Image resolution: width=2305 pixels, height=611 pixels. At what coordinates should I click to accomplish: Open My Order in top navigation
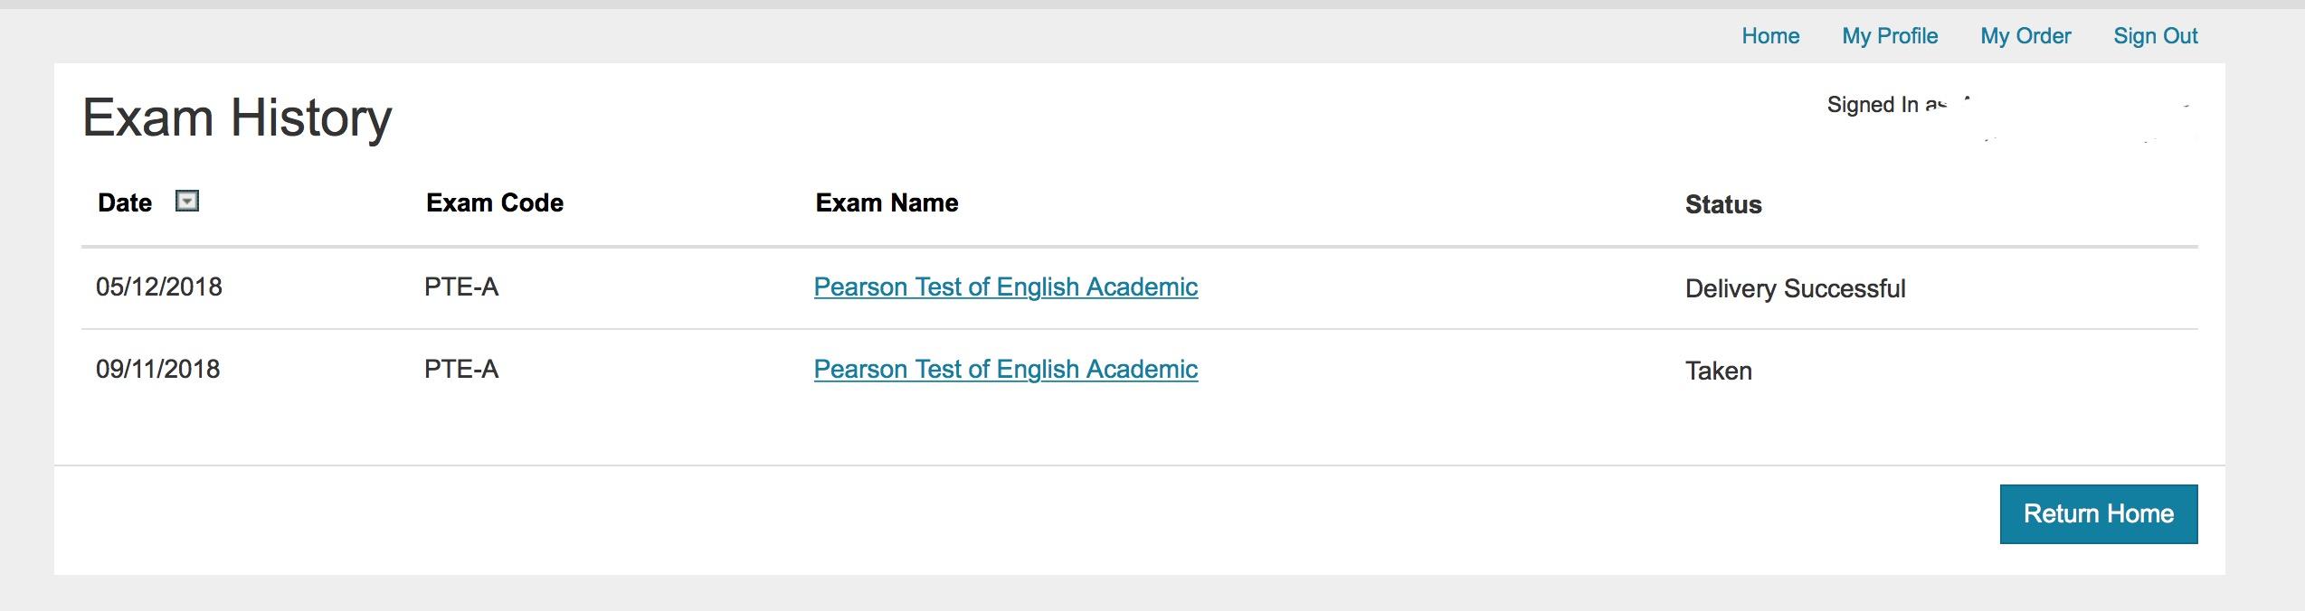pyautogui.click(x=2025, y=36)
